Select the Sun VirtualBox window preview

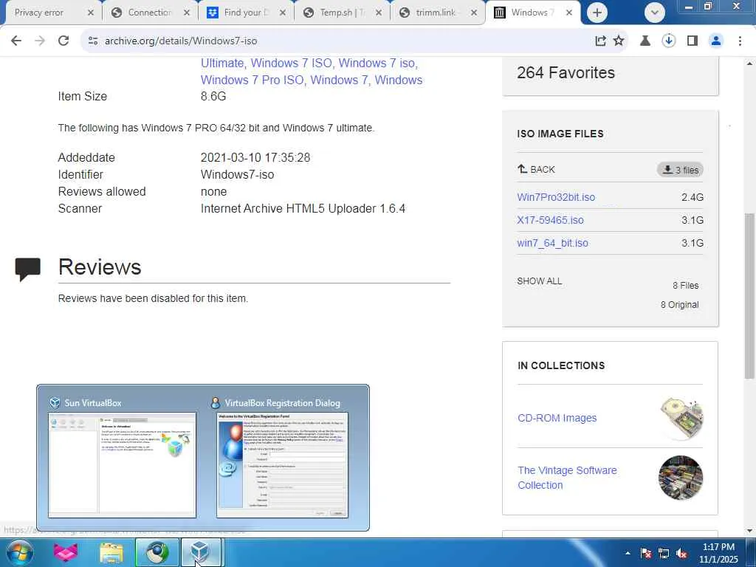coord(122,465)
